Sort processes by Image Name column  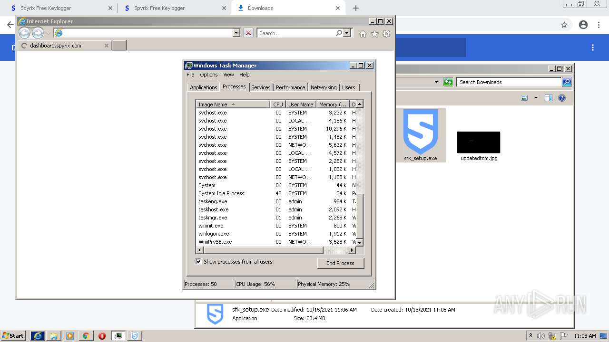[x=233, y=104]
